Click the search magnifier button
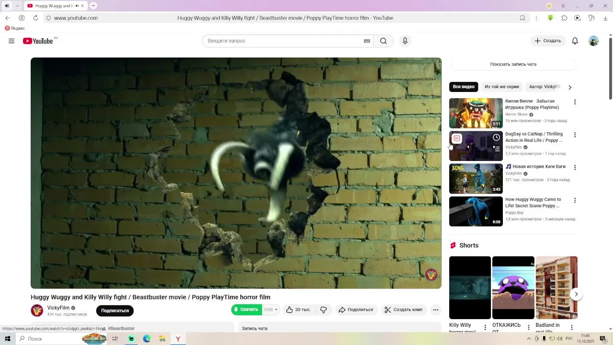 click(x=384, y=41)
